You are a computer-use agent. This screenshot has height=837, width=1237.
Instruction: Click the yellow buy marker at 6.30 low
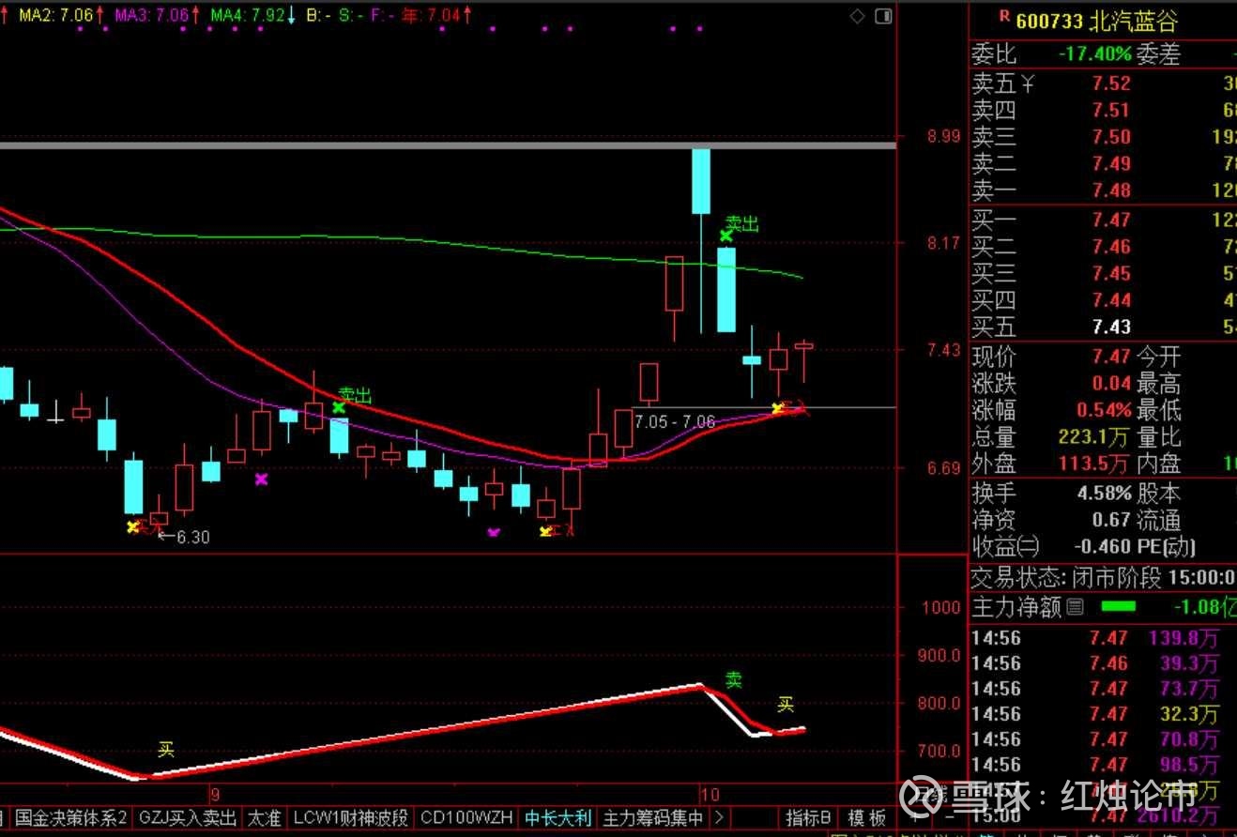(133, 527)
